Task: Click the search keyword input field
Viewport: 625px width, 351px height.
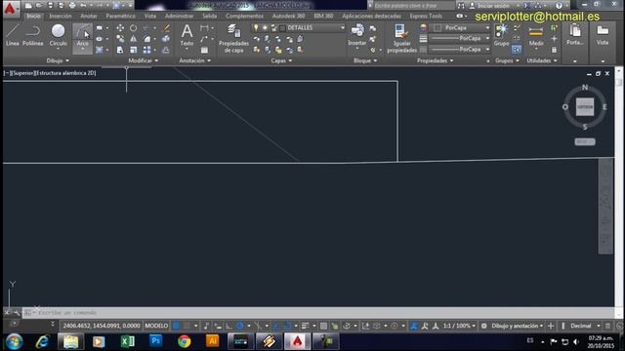Action: (414, 6)
